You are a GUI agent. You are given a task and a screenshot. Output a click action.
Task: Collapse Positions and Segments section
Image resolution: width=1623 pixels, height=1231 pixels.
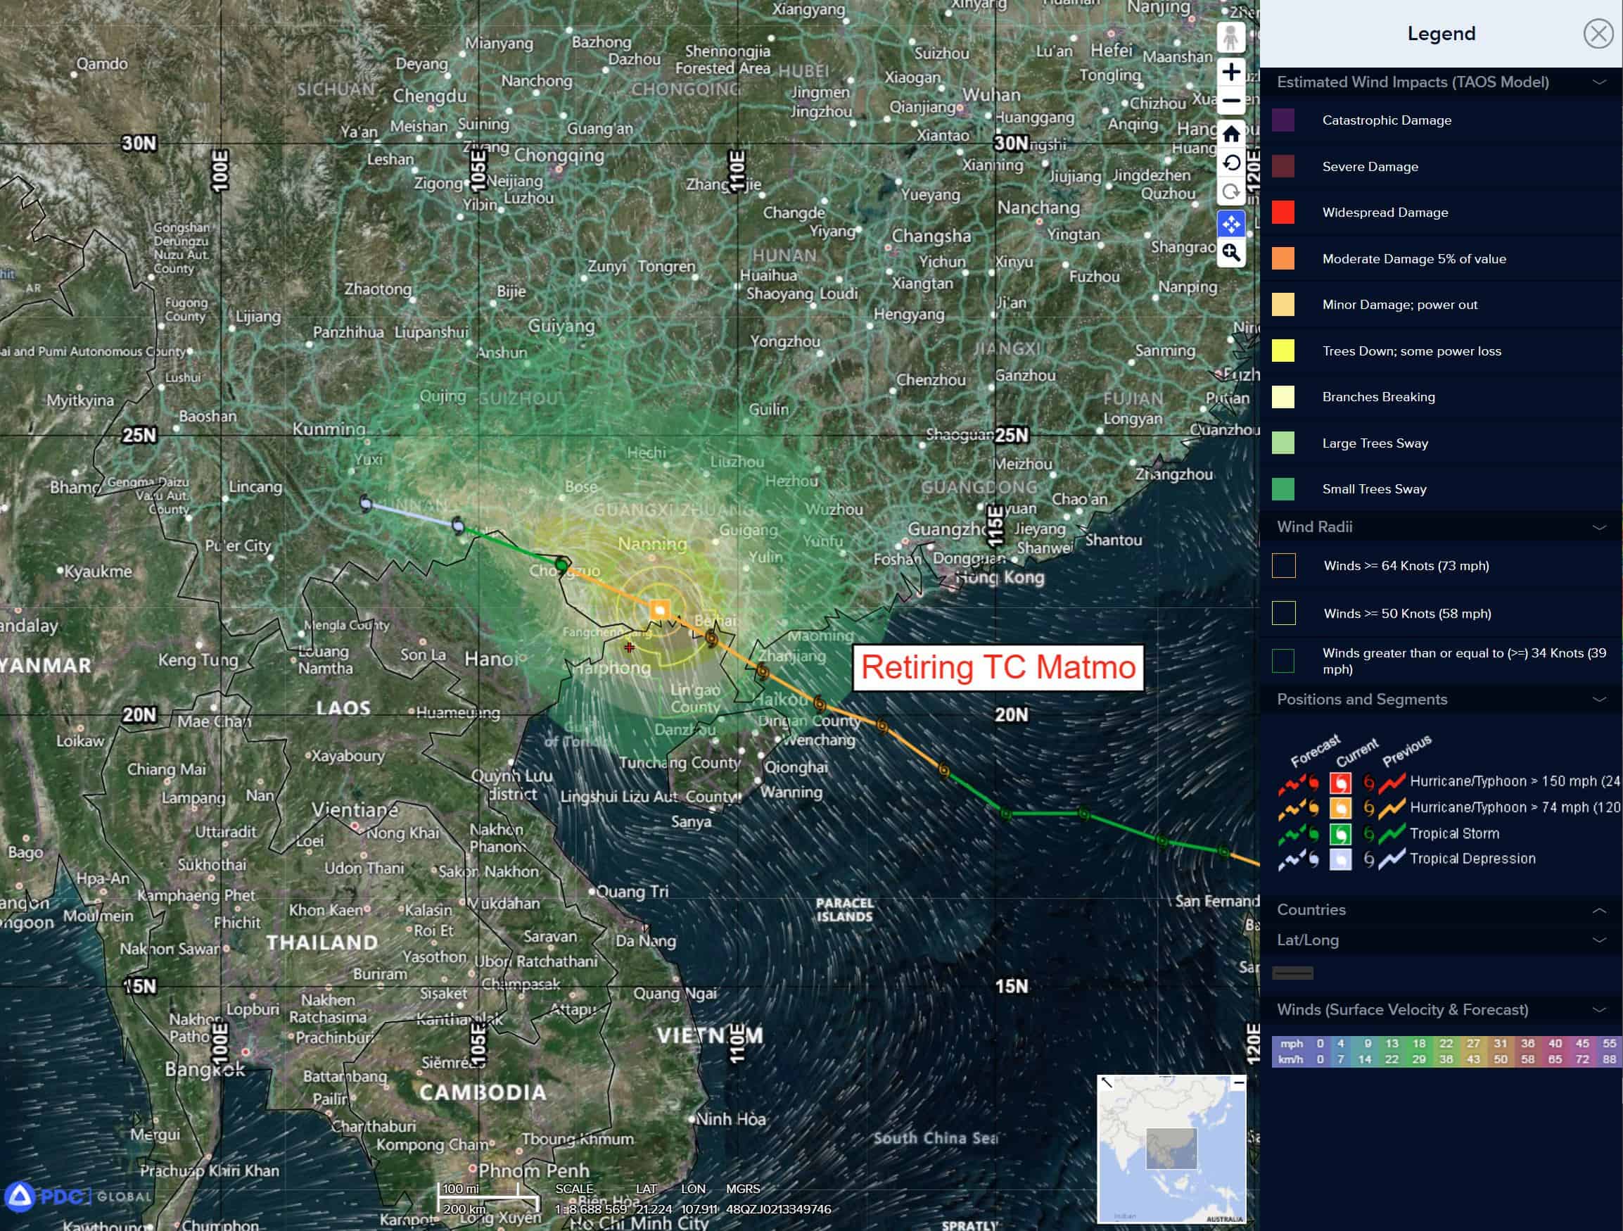(x=1599, y=700)
